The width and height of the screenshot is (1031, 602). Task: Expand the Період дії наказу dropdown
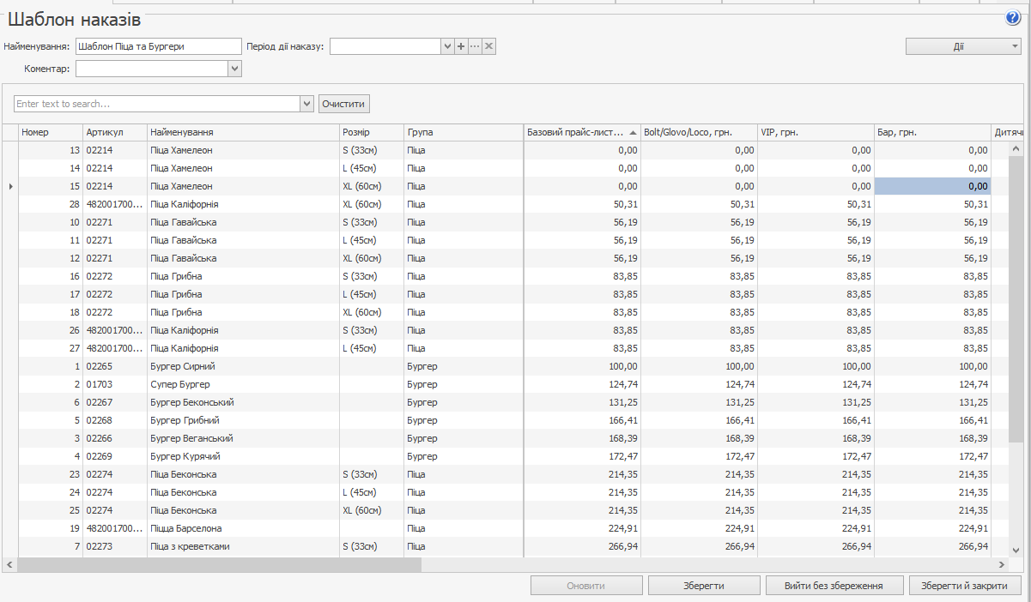447,46
